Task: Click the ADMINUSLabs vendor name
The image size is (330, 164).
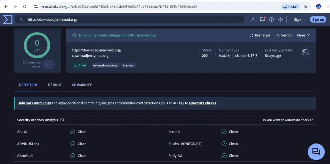Action: click(x=28, y=144)
